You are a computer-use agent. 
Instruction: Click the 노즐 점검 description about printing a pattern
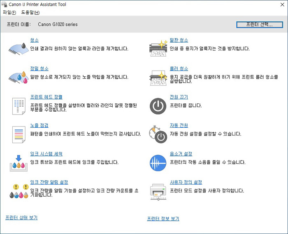(86, 134)
